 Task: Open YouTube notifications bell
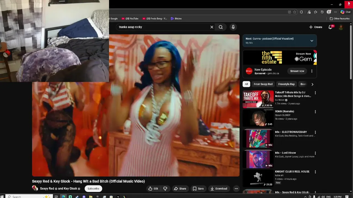tap(330, 27)
